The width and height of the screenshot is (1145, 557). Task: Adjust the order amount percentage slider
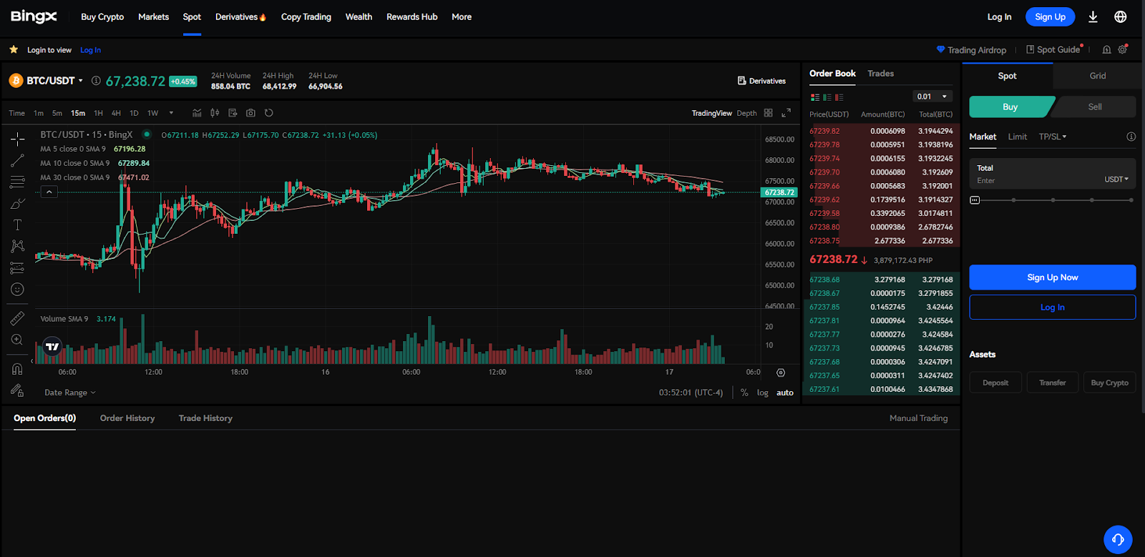click(x=1052, y=200)
